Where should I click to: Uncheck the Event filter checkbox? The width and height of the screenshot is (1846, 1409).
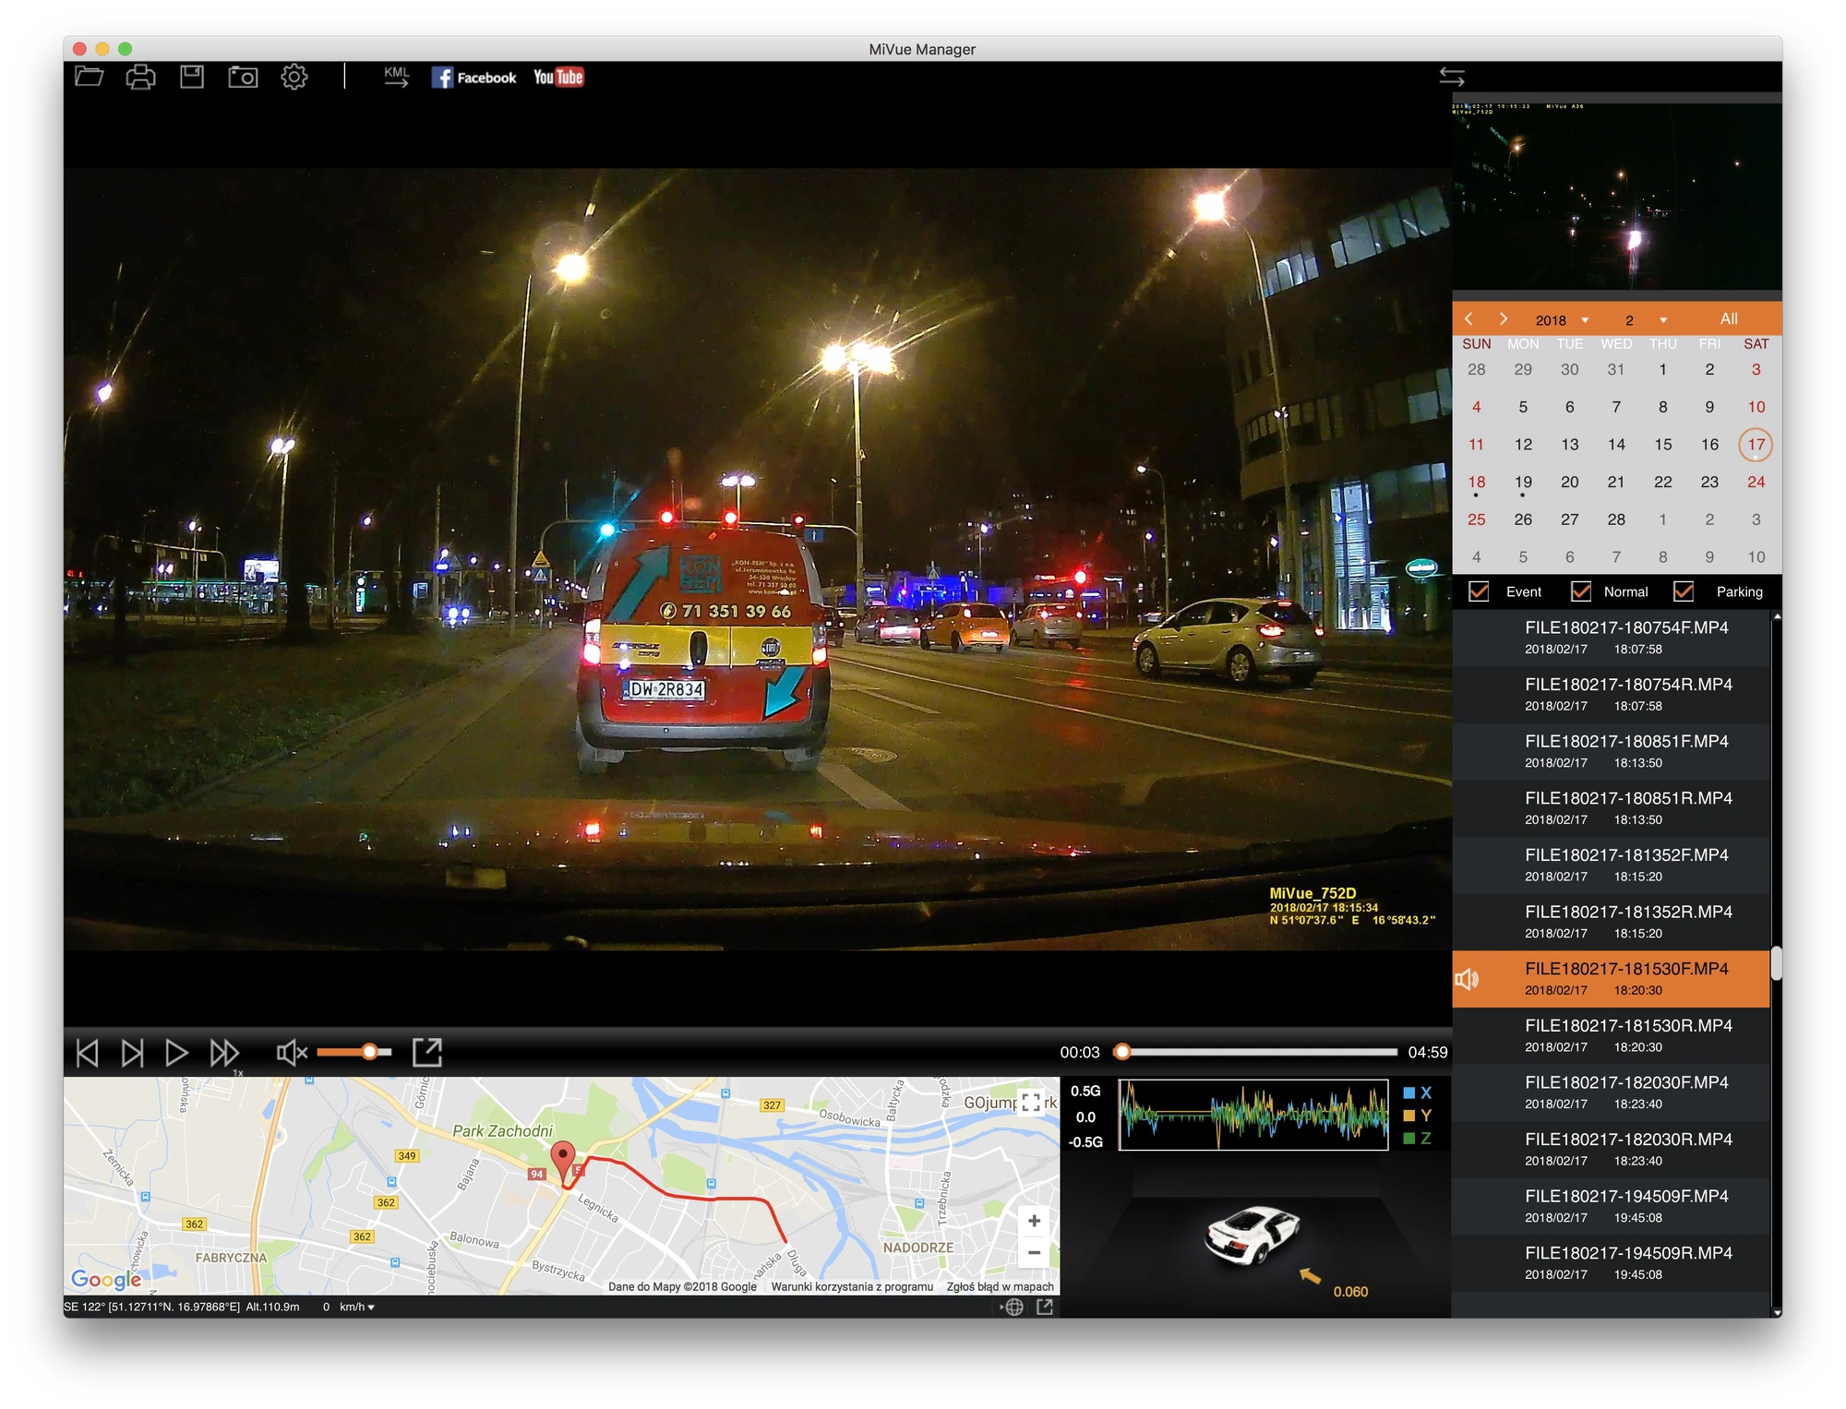1479,591
